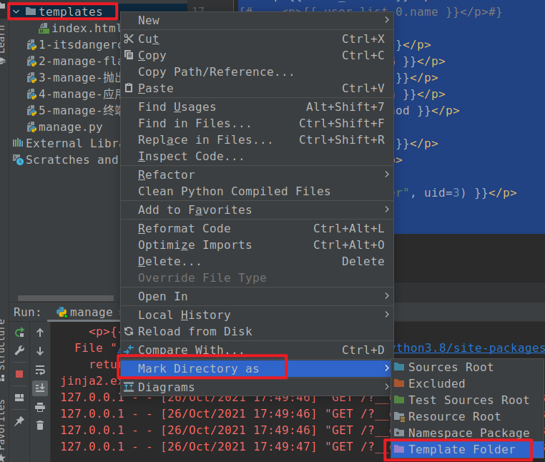The image size is (545, 462).
Task: Open the Refactor submenu
Action: tap(257, 175)
